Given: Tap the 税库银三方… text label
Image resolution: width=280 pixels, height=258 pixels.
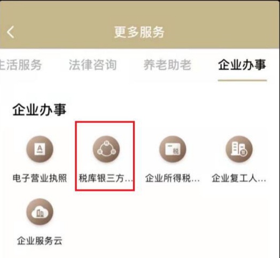Looking at the screenshot, I should [106, 178].
